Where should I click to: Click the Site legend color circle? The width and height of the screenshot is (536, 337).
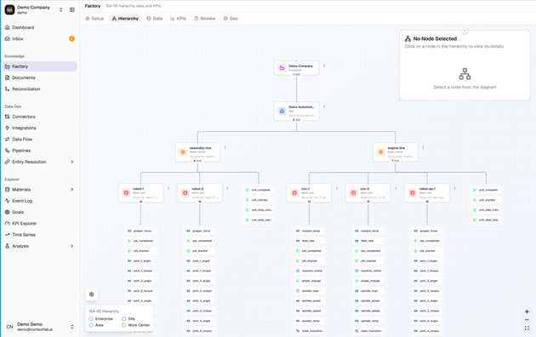(123, 318)
